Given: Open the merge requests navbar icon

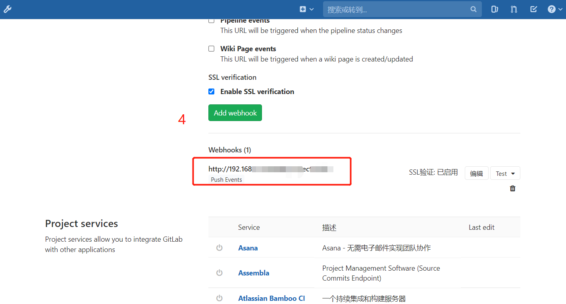Looking at the screenshot, I should [x=514, y=9].
